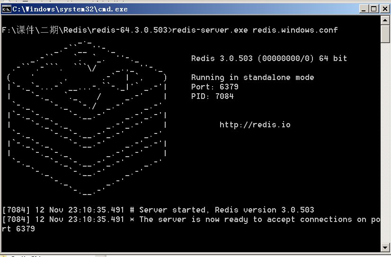This screenshot has width=391, height=257.
Task: Click the http://redis.io URL text
Action: [255, 124]
